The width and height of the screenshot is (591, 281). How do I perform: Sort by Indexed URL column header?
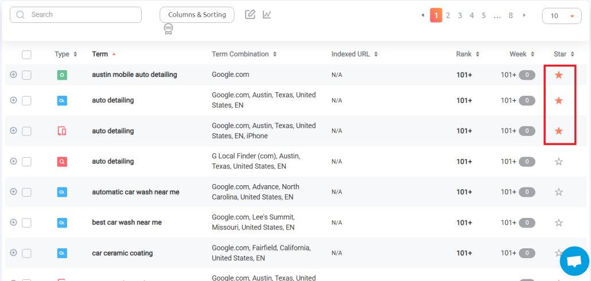(355, 54)
